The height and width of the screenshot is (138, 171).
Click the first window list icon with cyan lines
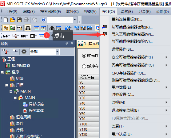[x=37, y=28]
